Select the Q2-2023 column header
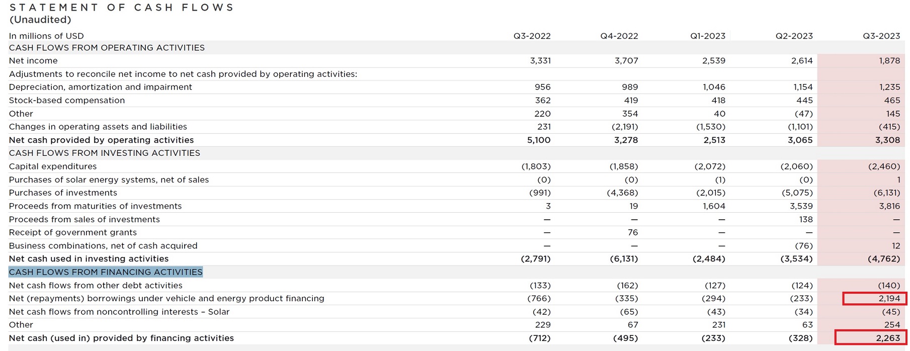 pos(794,36)
